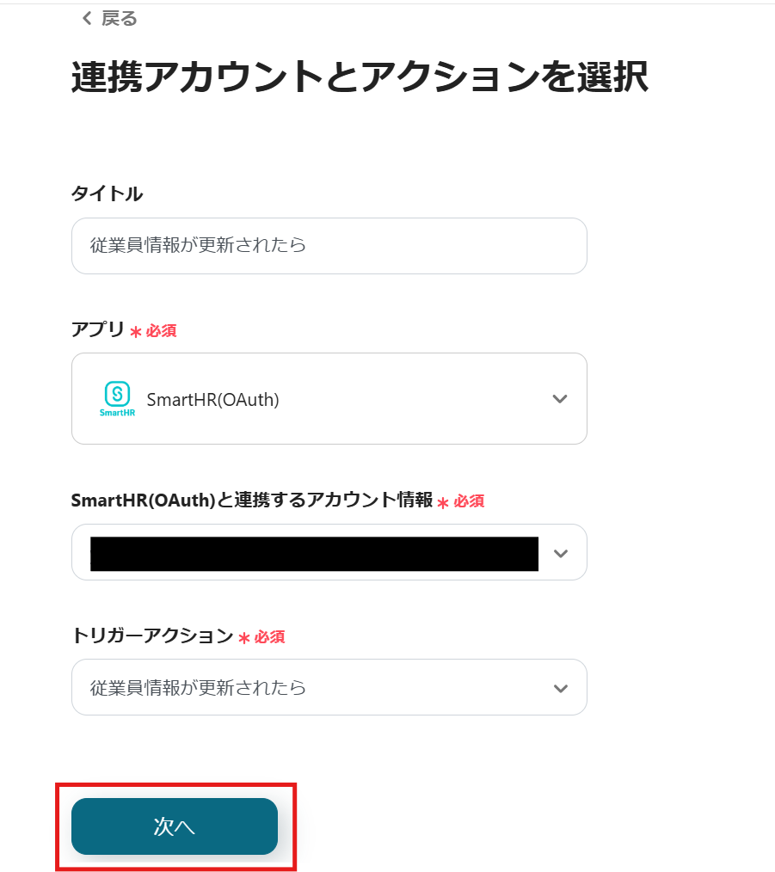Click the chevron on the アプリ selector
This screenshot has width=775, height=872.
pos(560,398)
